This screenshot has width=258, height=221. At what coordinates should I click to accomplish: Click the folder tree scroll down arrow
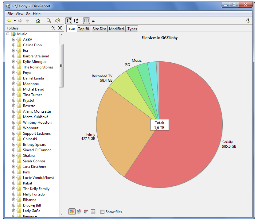61,214
